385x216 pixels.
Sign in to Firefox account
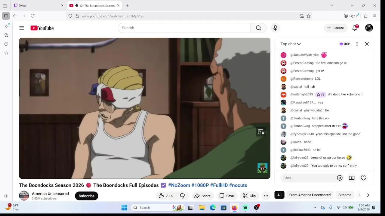click(351, 16)
